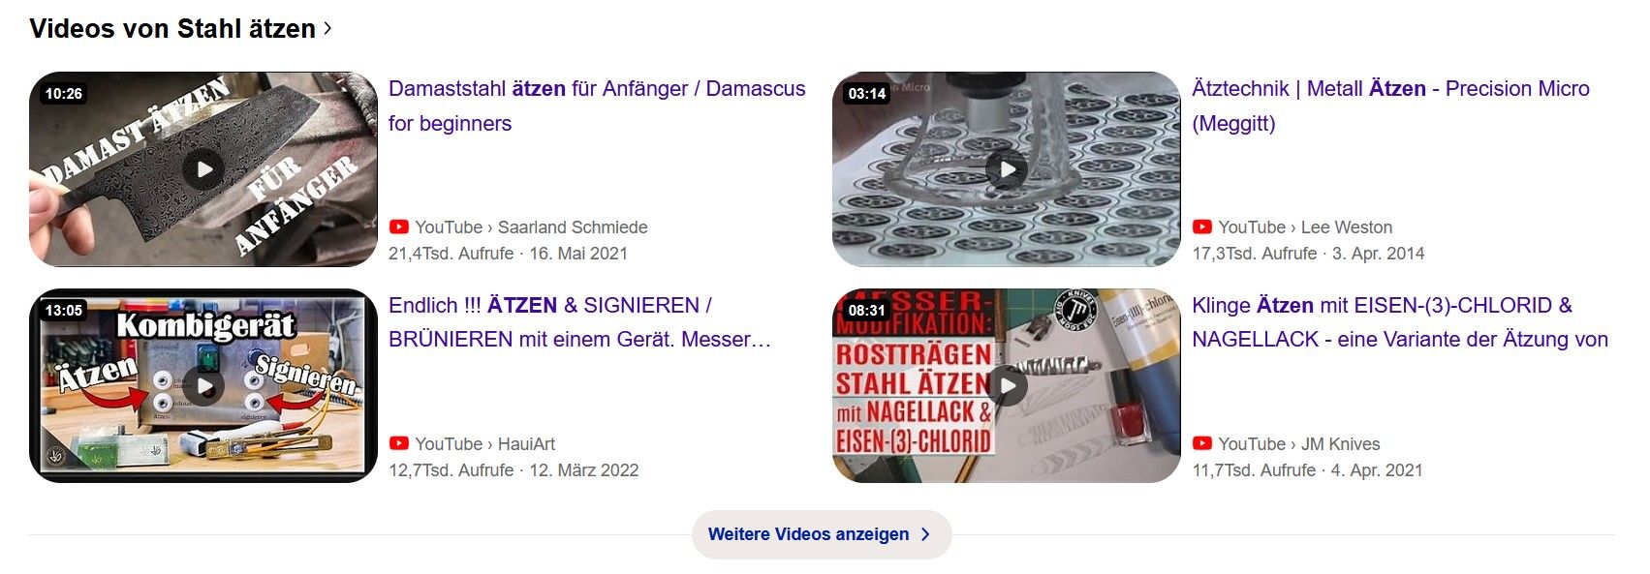
Task: Expand the Videos von Stahl ätzen chevron
Action: [327, 29]
